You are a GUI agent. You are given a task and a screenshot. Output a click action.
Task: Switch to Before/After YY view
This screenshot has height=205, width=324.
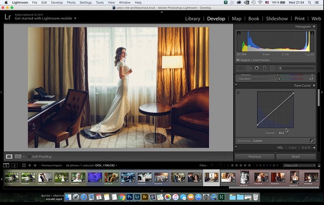[18, 156]
